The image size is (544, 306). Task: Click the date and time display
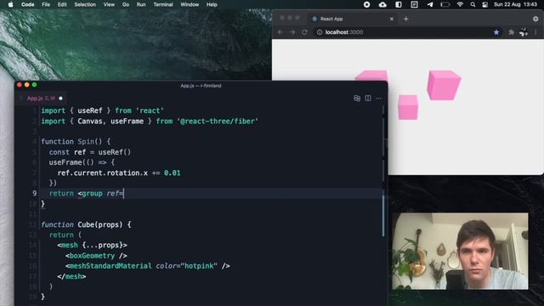tap(515, 4)
